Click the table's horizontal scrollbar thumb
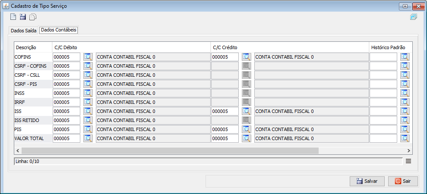This screenshot has width=427, height=194. [170, 150]
